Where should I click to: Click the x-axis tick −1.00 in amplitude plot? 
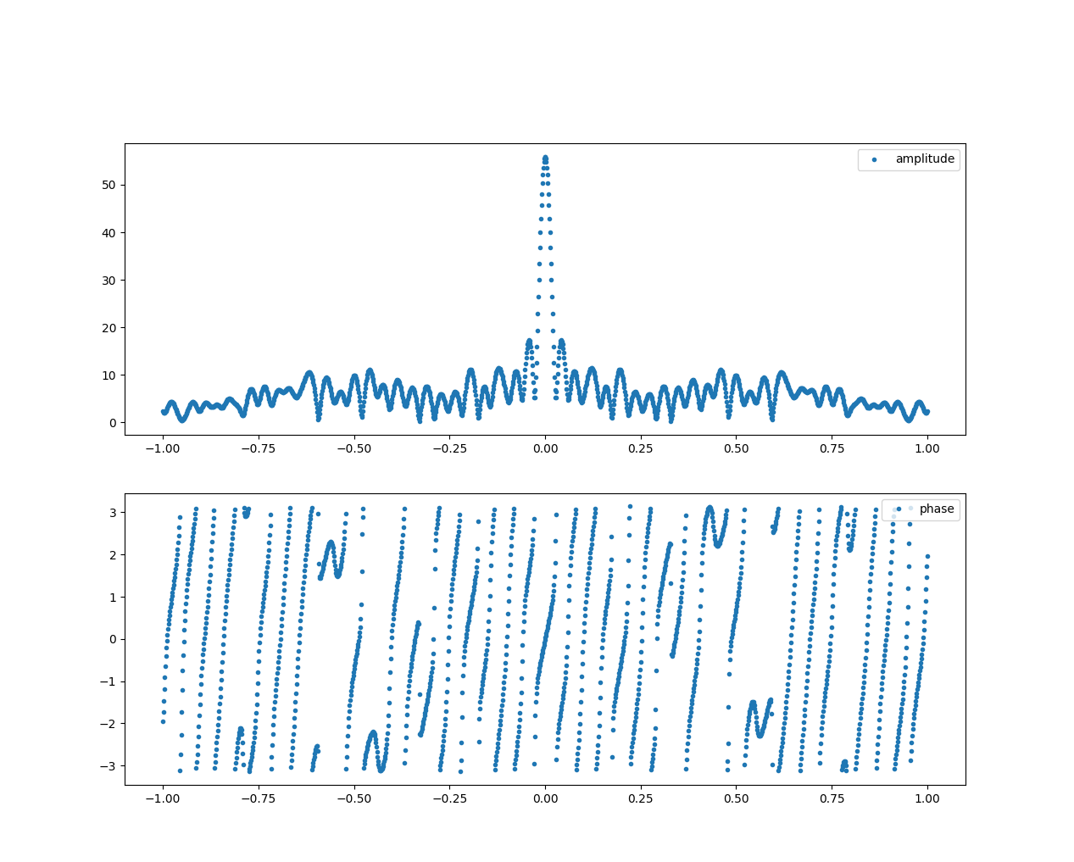163,448
